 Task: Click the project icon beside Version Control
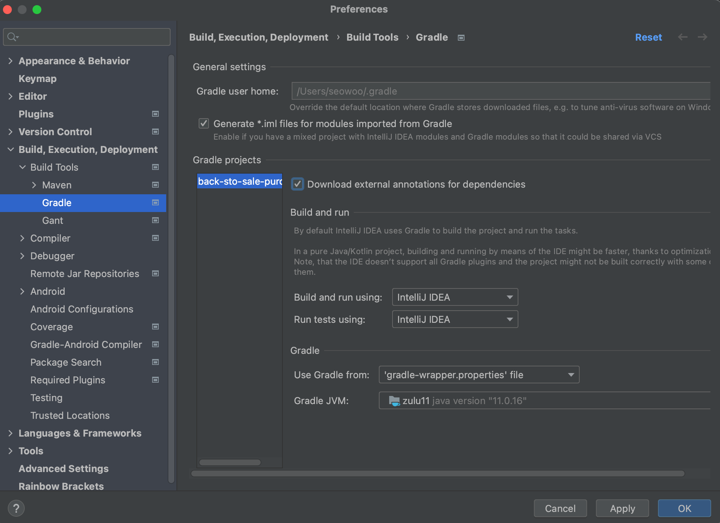point(155,131)
